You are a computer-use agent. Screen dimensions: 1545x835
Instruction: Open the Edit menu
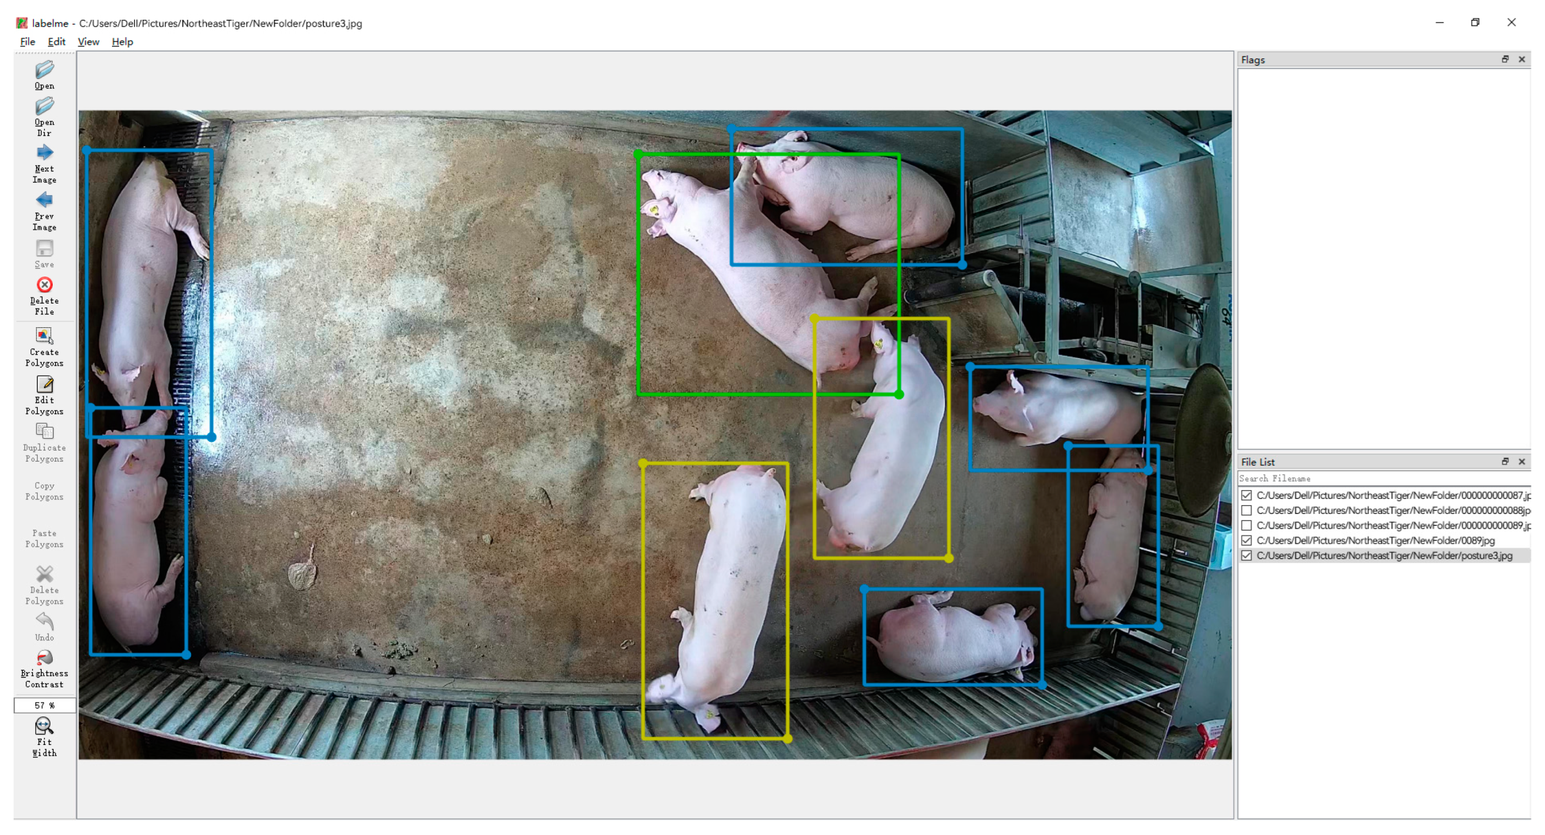[x=57, y=41]
